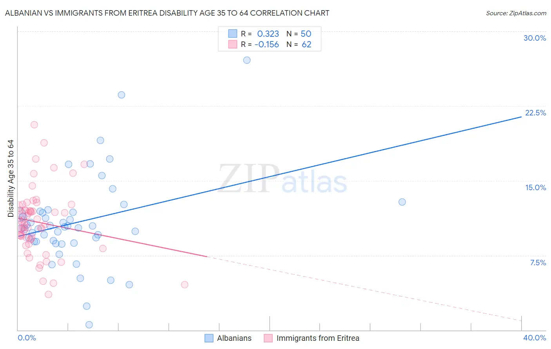
Task: Click the 30.0% y-axis label
Action: point(535,38)
